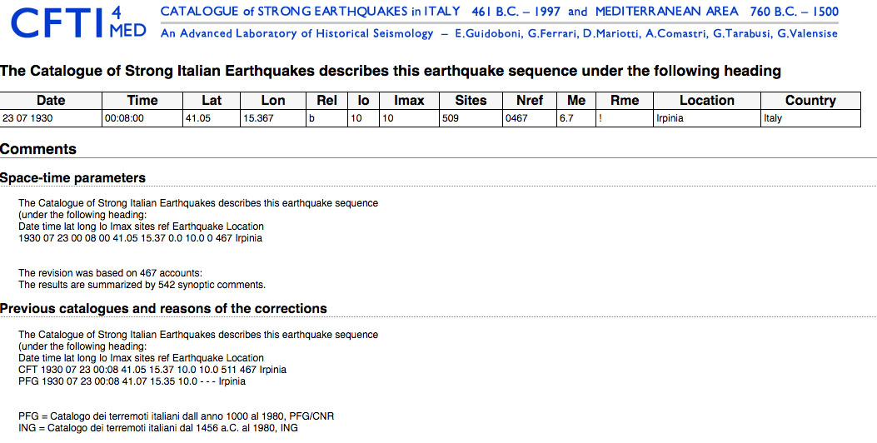
Task: Click Previous catalogues and reasons heading
Action: [x=163, y=309]
